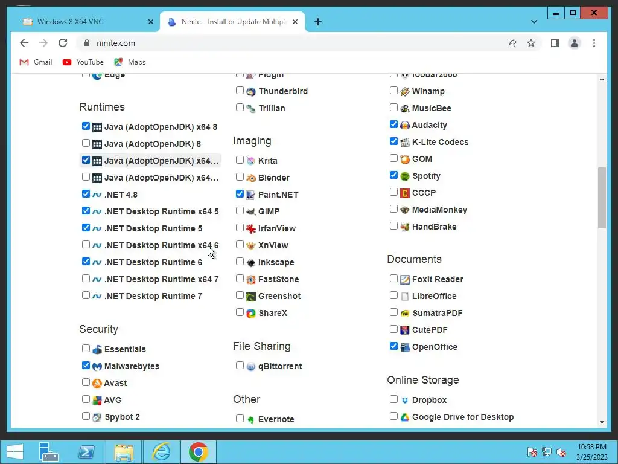The height and width of the screenshot is (464, 618).
Task: Open File Explorer from the taskbar
Action: (x=124, y=452)
